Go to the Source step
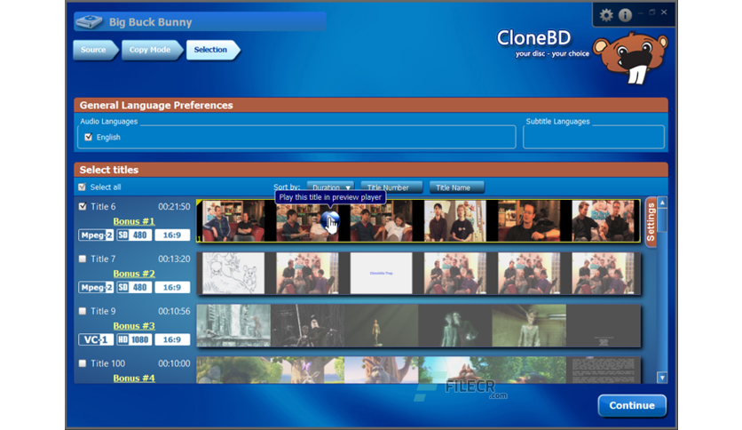This screenshot has height=430, width=742. [x=94, y=50]
